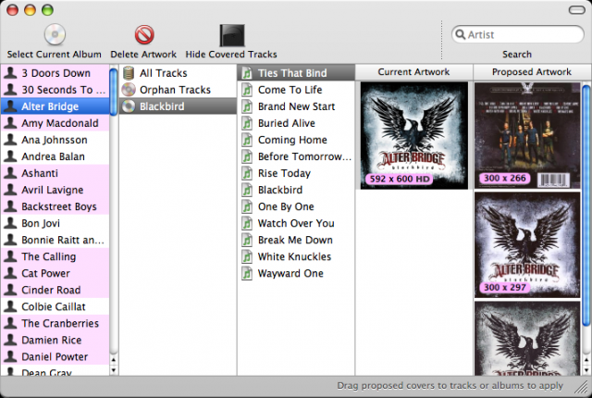Viewport: 592px width, 398px height.
Task: Select artist 3 Doors Down
Action: pyautogui.click(x=55, y=73)
